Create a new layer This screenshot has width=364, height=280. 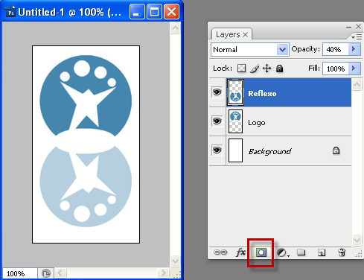coord(322,252)
